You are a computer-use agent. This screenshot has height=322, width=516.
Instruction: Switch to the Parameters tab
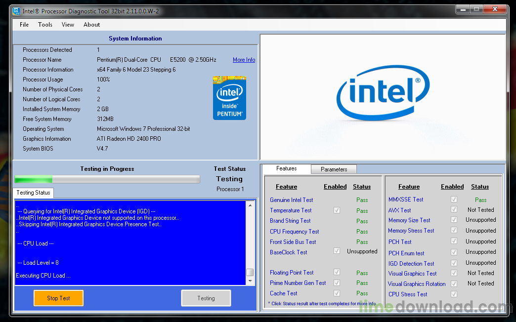[334, 169]
